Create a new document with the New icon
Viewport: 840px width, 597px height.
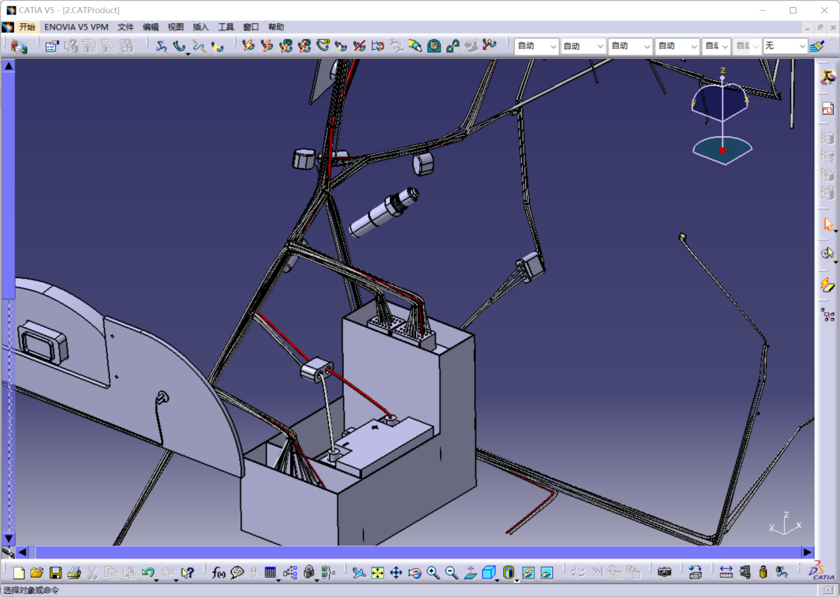[19, 573]
